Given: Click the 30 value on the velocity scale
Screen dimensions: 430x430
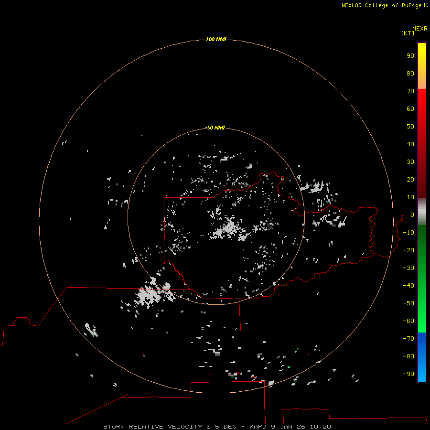Looking at the screenshot, I should [410, 162].
